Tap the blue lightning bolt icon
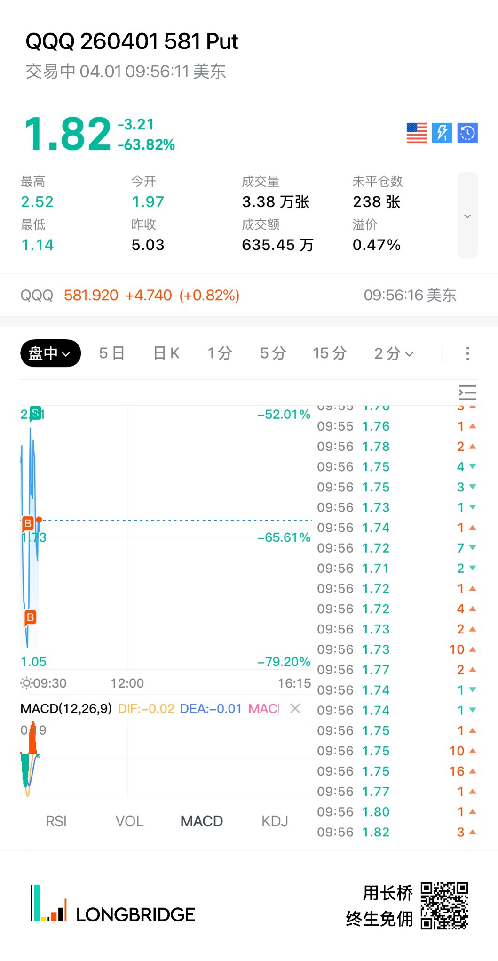The image size is (498, 961). [442, 133]
